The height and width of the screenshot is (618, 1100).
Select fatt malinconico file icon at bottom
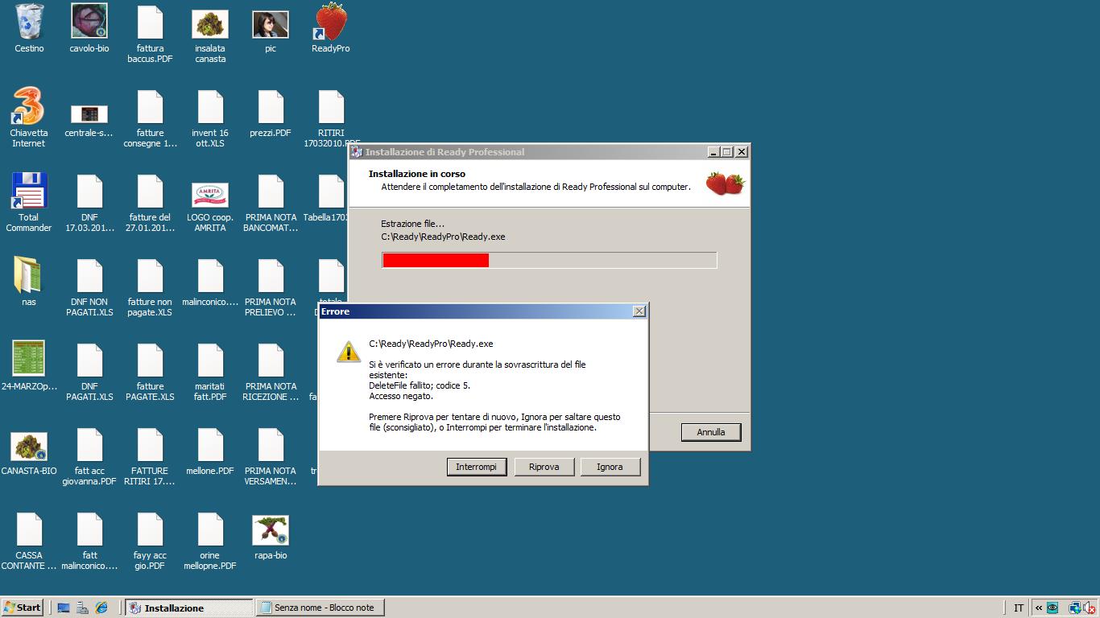point(89,529)
